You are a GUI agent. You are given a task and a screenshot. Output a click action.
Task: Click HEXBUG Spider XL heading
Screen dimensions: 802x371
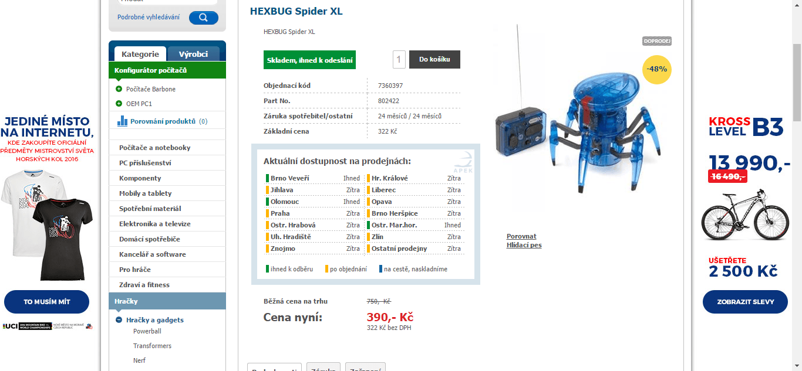296,11
